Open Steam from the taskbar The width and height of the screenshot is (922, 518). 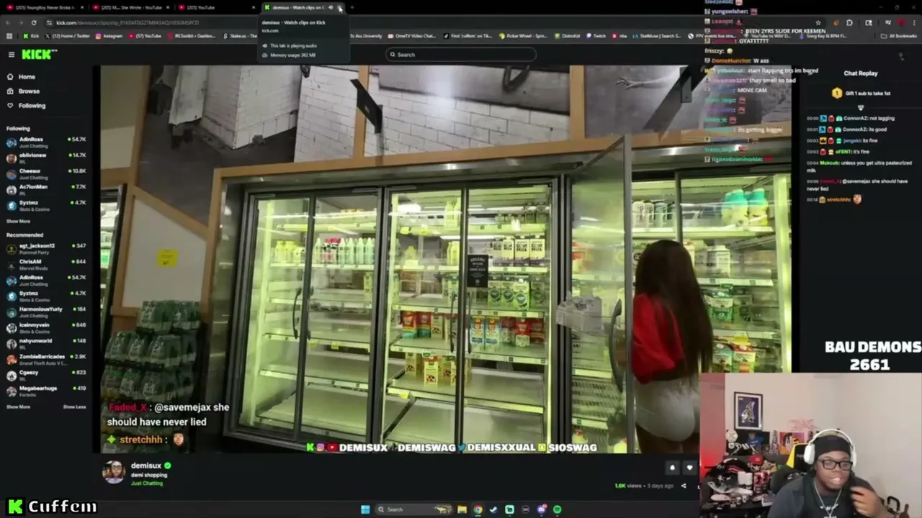click(x=493, y=509)
